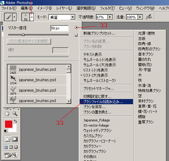
Task: Open the ビュー(V) menu
Action: point(125,9)
